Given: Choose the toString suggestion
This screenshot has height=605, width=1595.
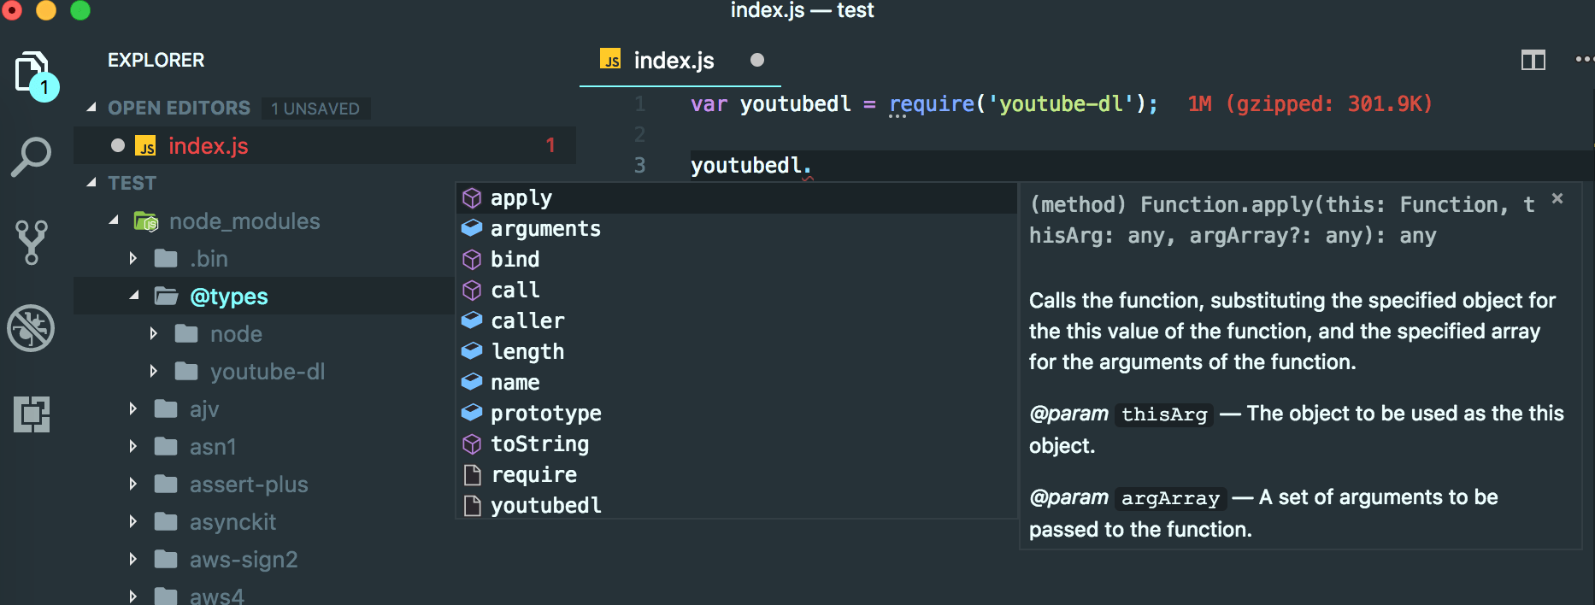Looking at the screenshot, I should pyautogui.click(x=539, y=443).
